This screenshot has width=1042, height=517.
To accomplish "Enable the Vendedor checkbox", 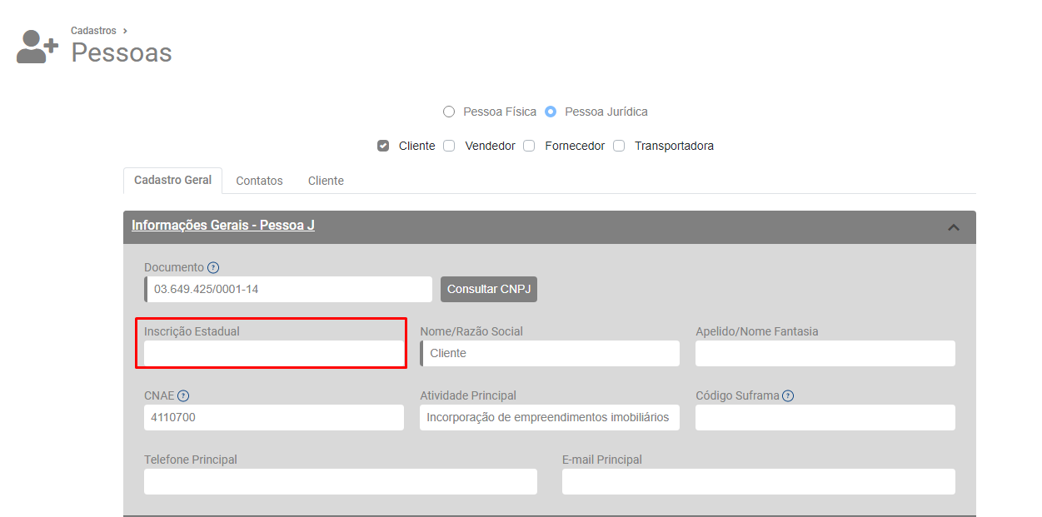I will pos(449,146).
